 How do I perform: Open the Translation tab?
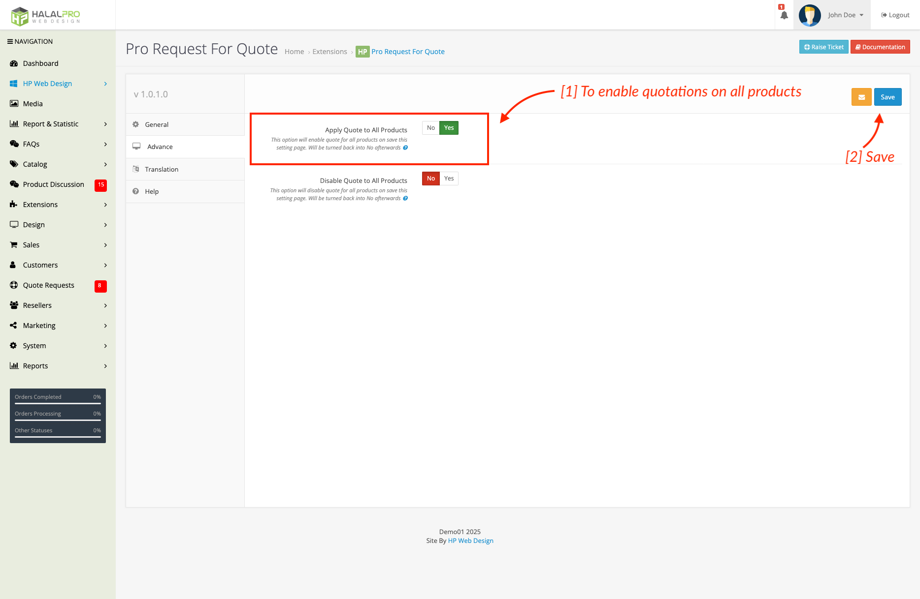click(x=162, y=169)
